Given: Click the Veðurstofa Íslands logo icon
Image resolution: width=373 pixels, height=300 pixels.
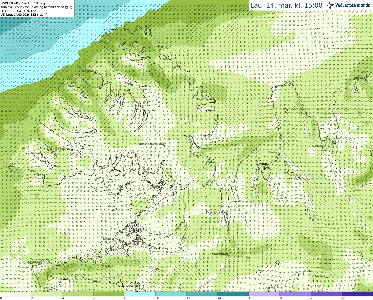Looking at the screenshot, I should pos(330,5).
